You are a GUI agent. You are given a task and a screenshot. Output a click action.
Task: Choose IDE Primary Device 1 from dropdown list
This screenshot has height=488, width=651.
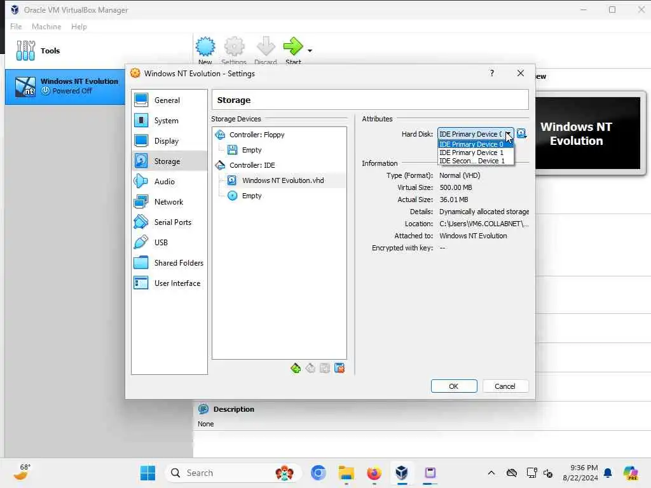476,152
